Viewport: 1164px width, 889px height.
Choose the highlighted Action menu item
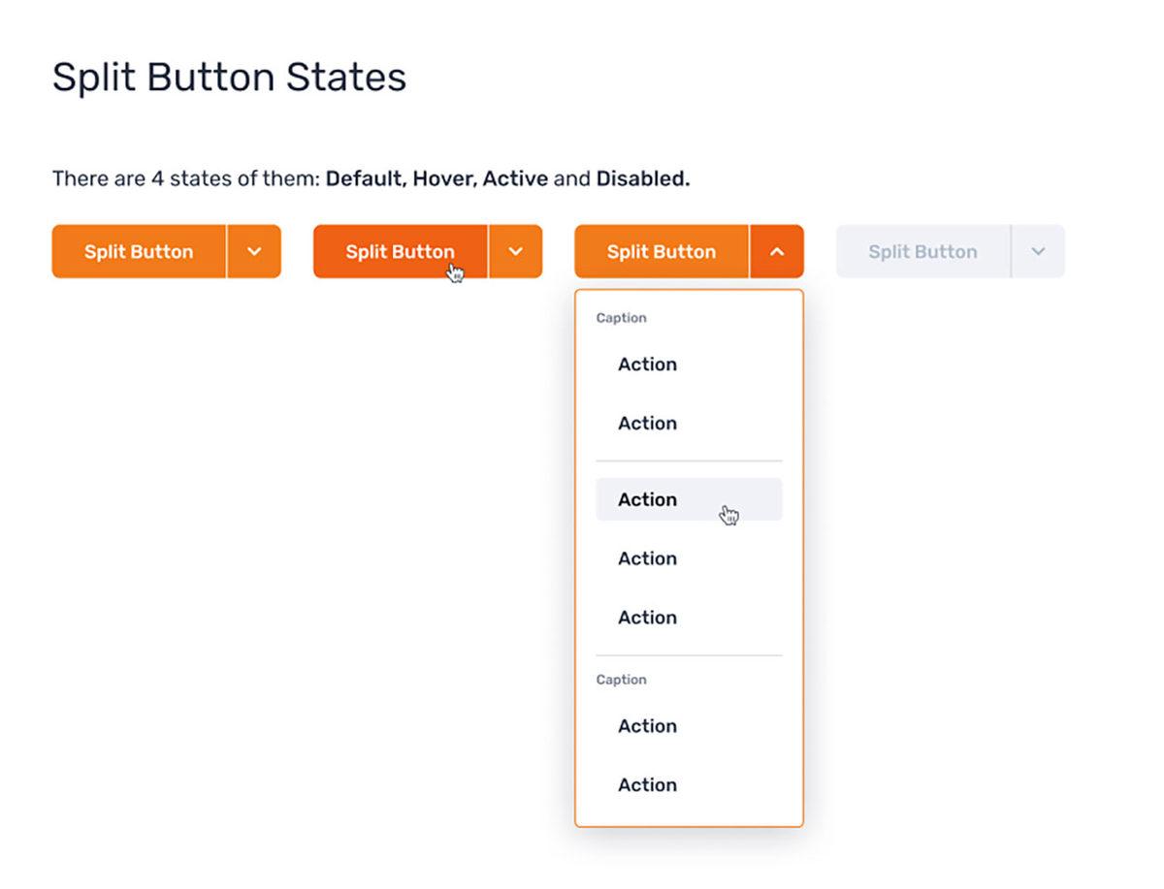pos(647,499)
